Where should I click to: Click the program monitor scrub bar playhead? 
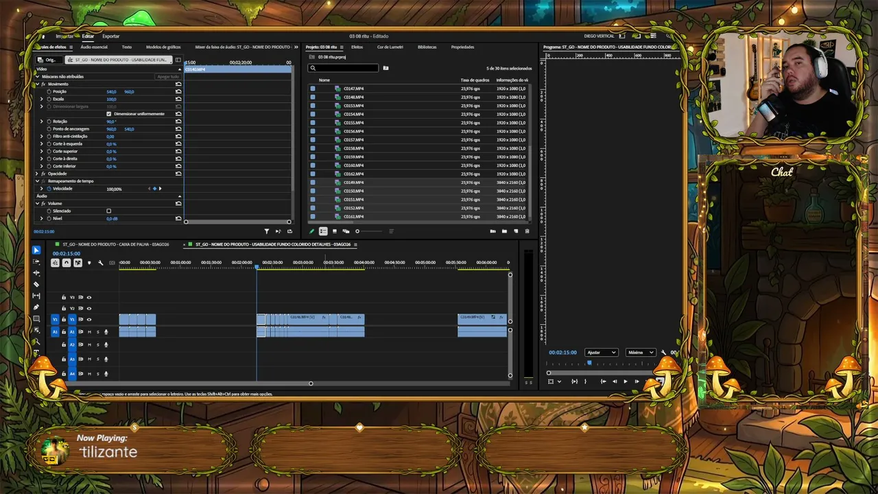pos(589,362)
